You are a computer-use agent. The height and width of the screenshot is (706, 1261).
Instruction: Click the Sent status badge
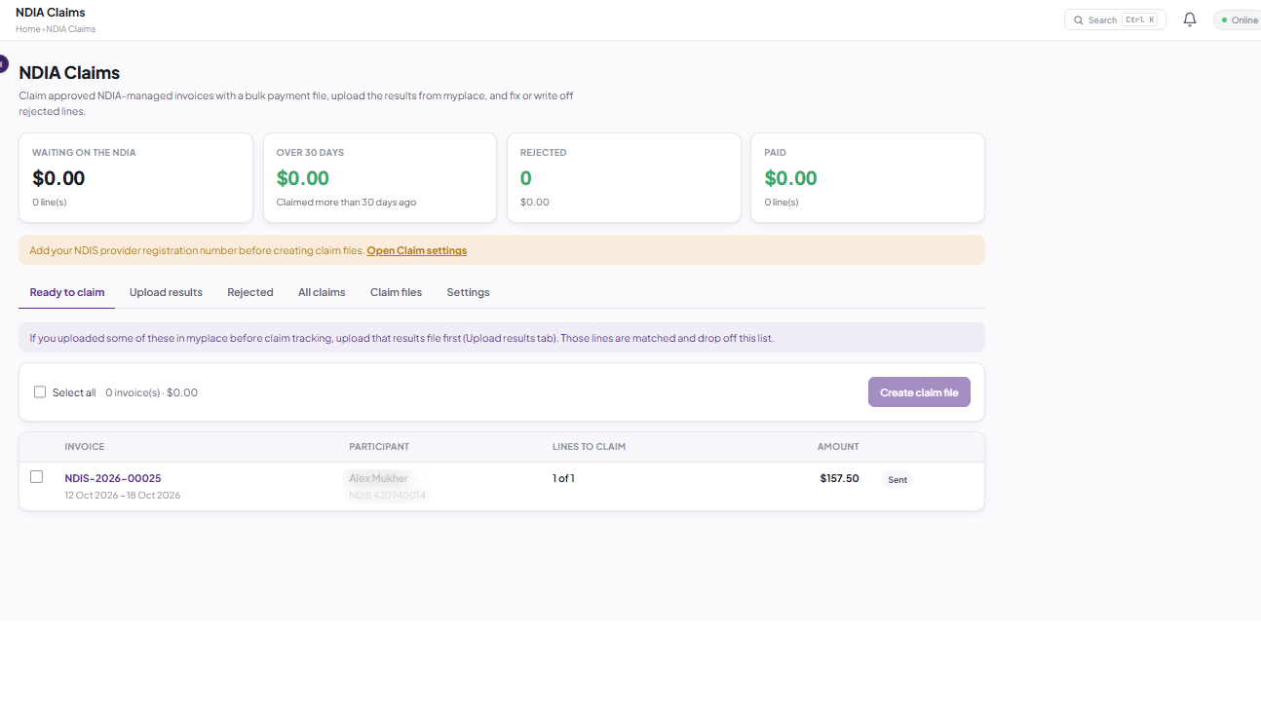(898, 479)
